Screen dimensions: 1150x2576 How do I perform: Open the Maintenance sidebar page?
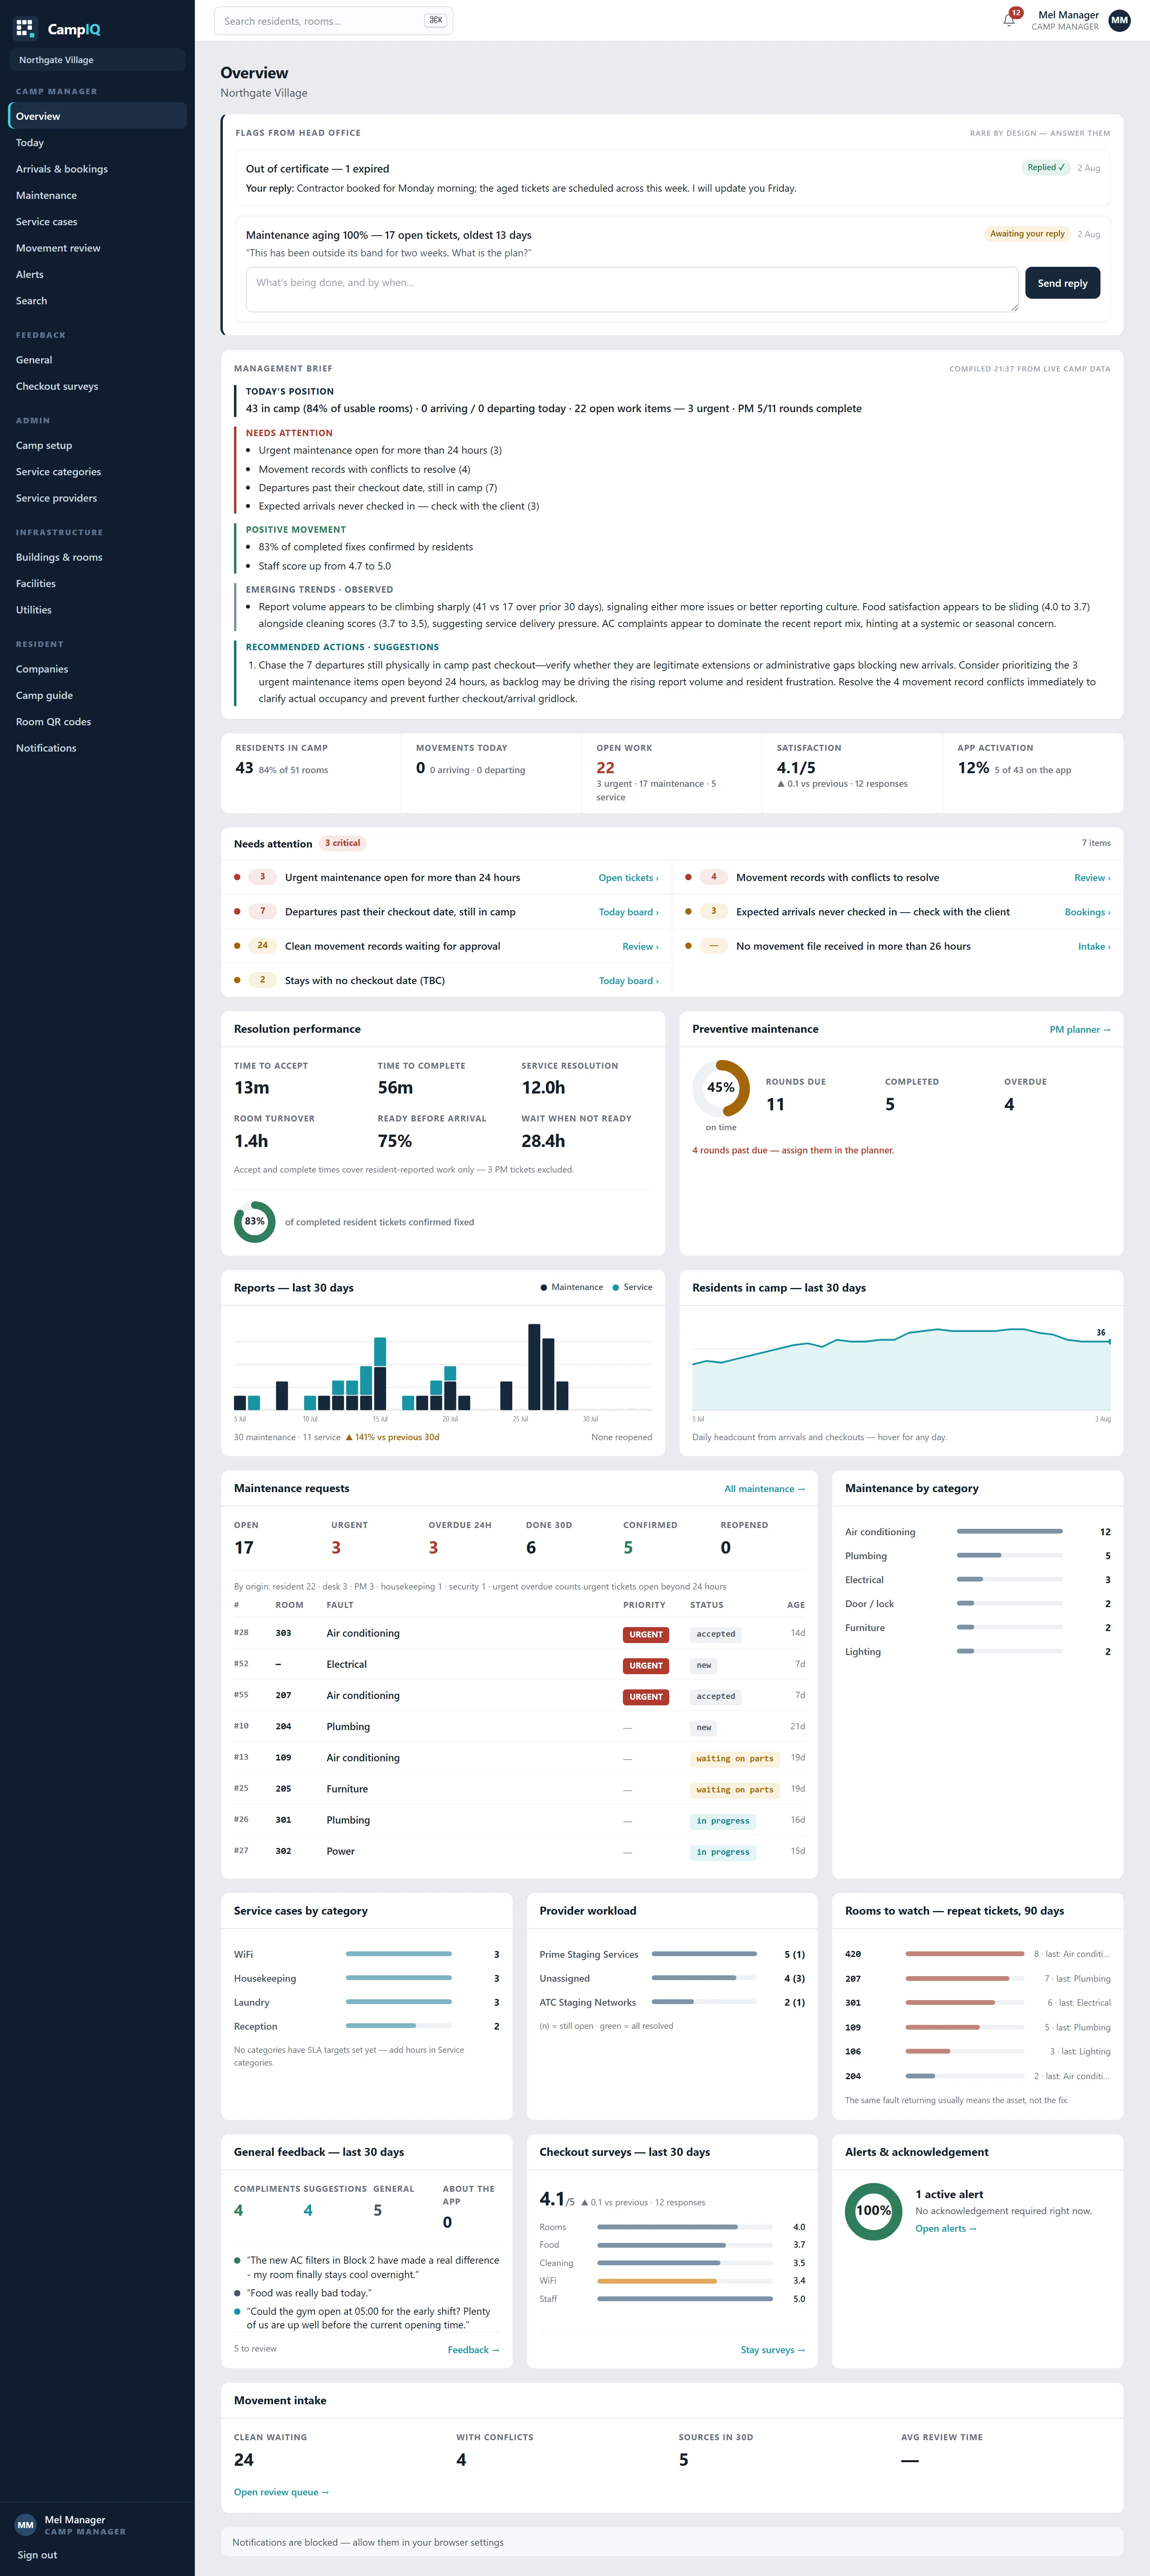pos(98,195)
